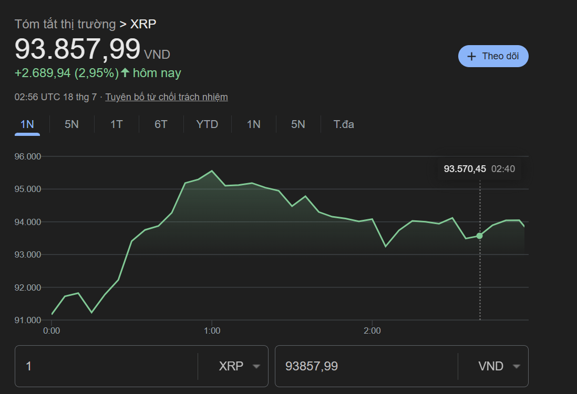This screenshot has width=577, height=394.
Task: Switch to the T.đa max range tab
Action: coord(344,124)
